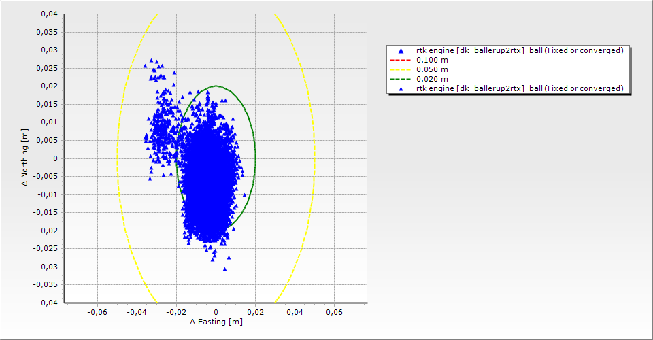Image resolution: width=653 pixels, height=340 pixels.
Task: Click the 0,015 Northing axis label
Action: (47, 104)
